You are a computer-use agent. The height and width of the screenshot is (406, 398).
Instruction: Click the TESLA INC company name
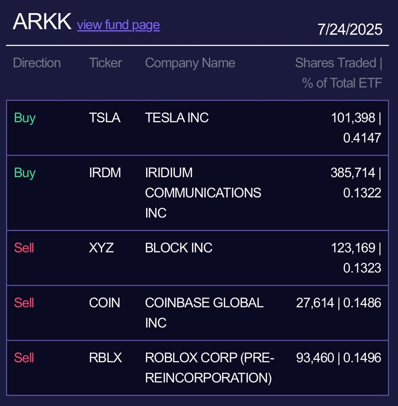(x=177, y=118)
